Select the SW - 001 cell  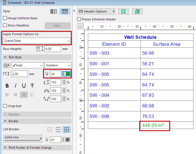click(x=114, y=64)
